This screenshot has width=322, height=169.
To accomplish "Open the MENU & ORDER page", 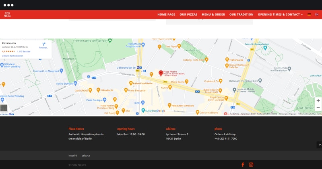I will 213,14.
